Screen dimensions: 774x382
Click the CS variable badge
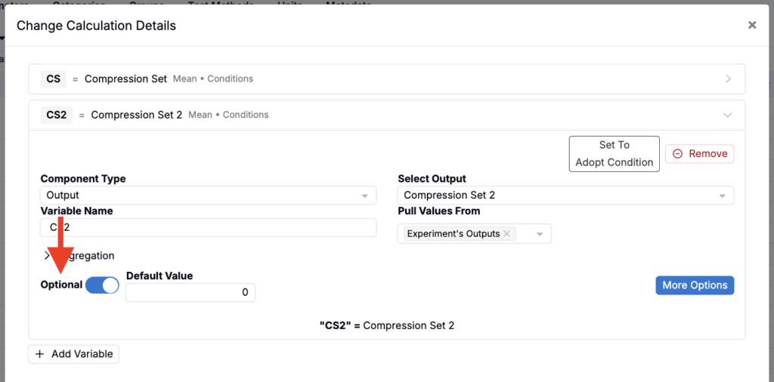(x=54, y=79)
